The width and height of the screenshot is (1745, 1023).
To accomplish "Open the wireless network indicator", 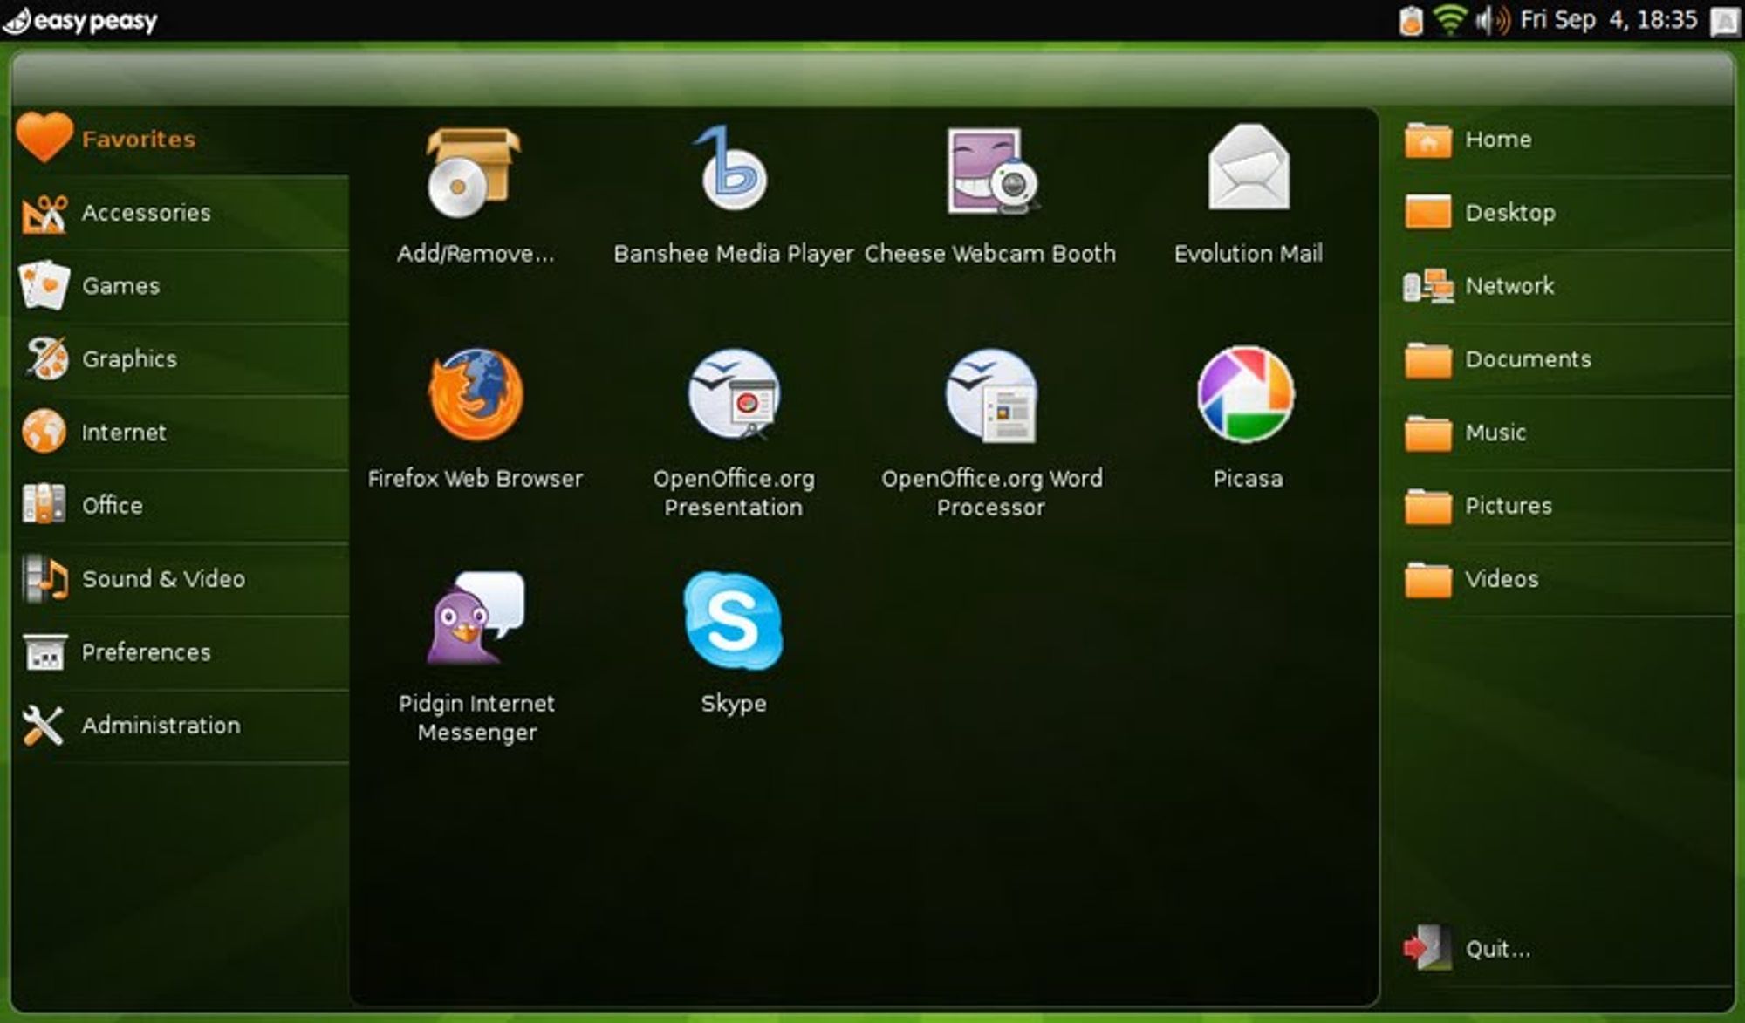I will 1450,20.
